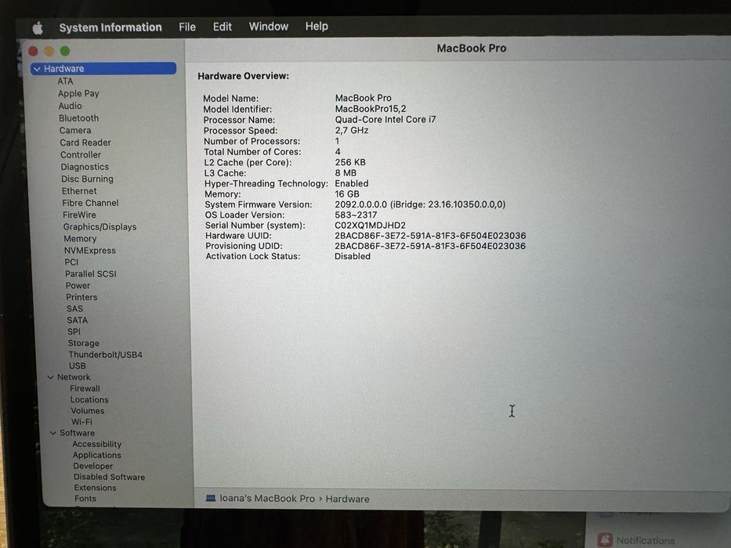Select Memory in the sidebar list
This screenshot has width=731, height=548.
coord(80,239)
